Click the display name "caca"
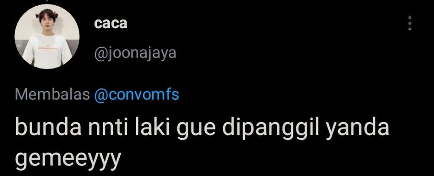The width and height of the screenshot is (434, 176). click(x=110, y=24)
